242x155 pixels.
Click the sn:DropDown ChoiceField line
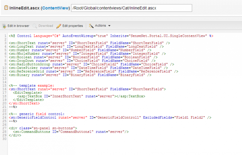pos(82,61)
